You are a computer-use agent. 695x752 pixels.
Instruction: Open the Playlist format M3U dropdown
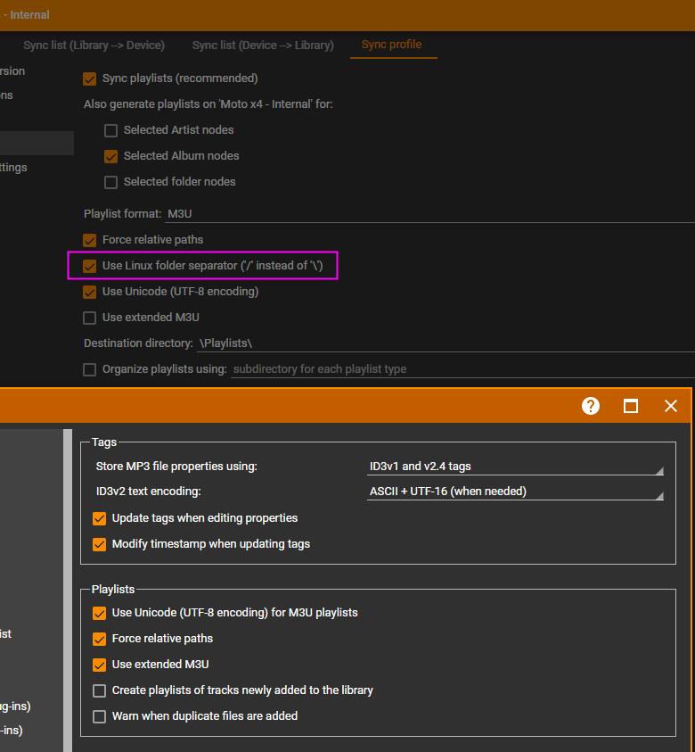click(x=428, y=214)
